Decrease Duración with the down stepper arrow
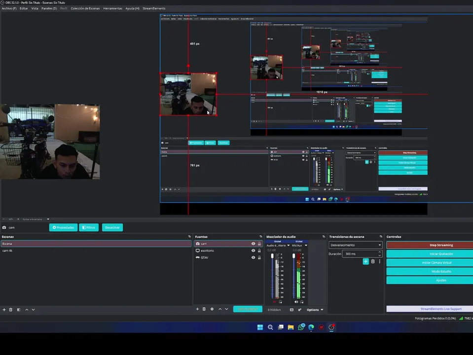The height and width of the screenshot is (355, 473). (379, 255)
